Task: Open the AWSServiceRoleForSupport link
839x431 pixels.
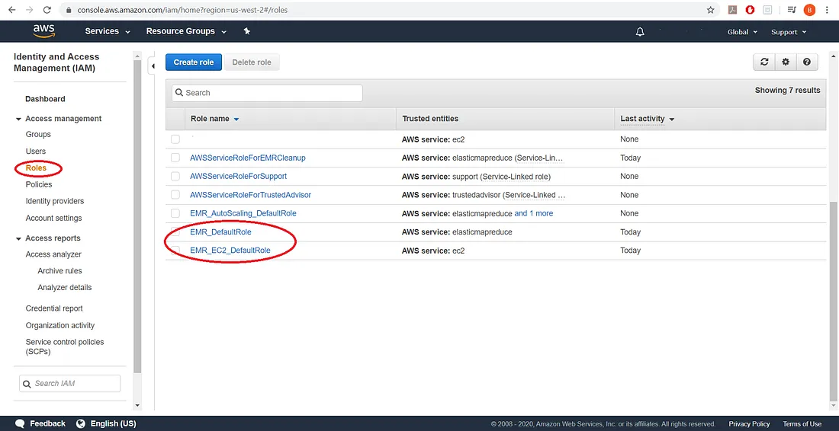Action: 238,176
